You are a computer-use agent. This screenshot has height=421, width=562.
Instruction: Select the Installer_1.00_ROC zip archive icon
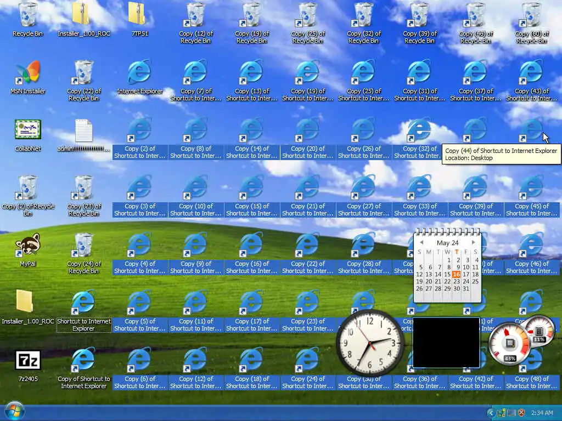[83, 20]
